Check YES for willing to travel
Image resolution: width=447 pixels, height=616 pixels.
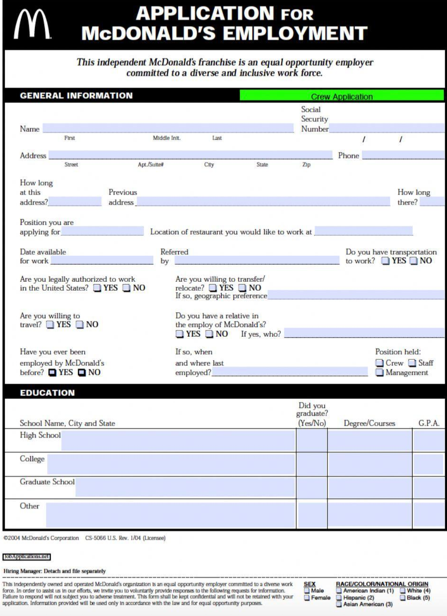click(50, 325)
